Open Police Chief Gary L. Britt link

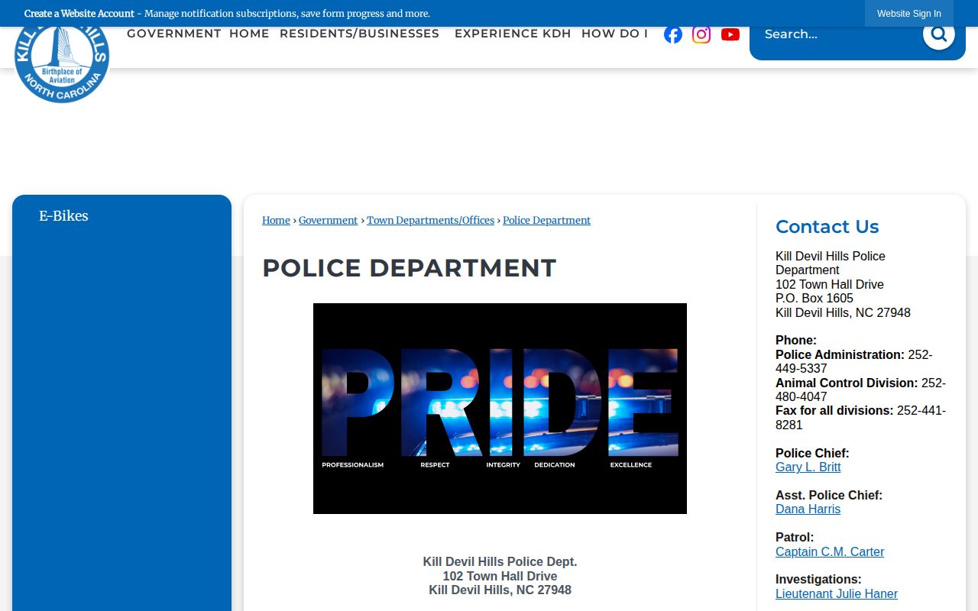tap(808, 467)
